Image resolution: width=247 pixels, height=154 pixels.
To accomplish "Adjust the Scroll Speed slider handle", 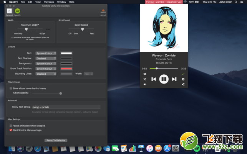I will [x=82, y=29].
